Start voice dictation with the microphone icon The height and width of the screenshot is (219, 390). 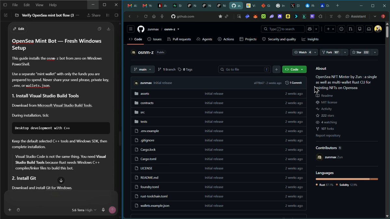click(x=103, y=210)
